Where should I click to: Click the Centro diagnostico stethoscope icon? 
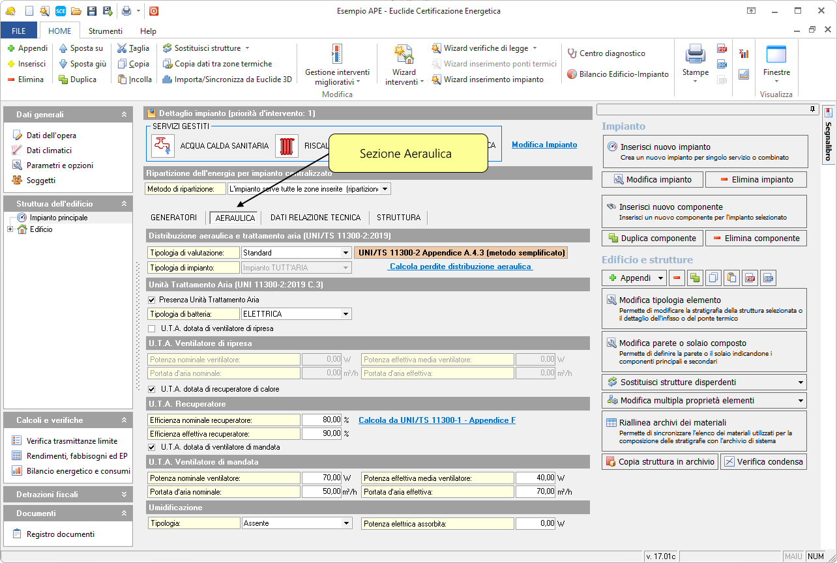point(572,53)
